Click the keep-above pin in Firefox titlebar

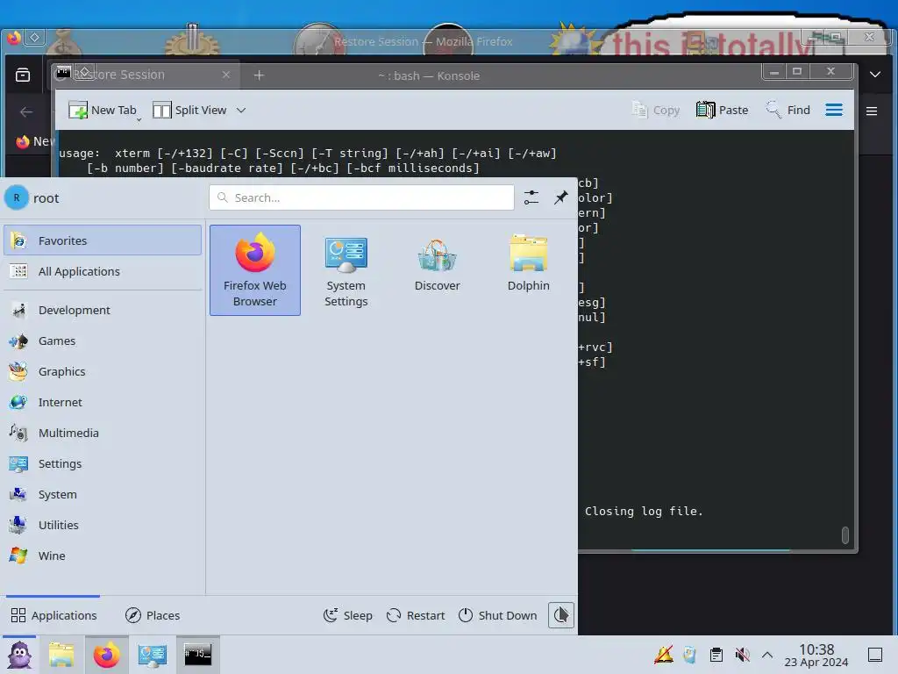35,38
